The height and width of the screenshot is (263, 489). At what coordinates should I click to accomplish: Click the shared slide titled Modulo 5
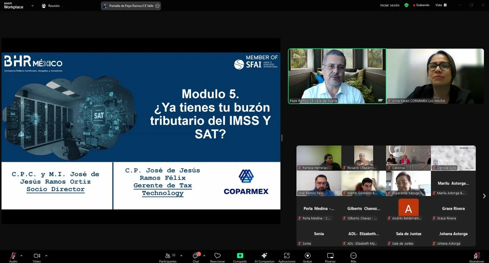141,131
